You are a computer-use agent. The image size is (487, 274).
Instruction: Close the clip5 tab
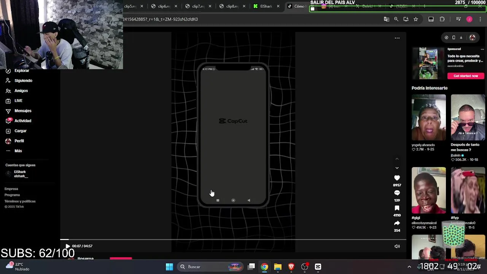tap(142, 6)
